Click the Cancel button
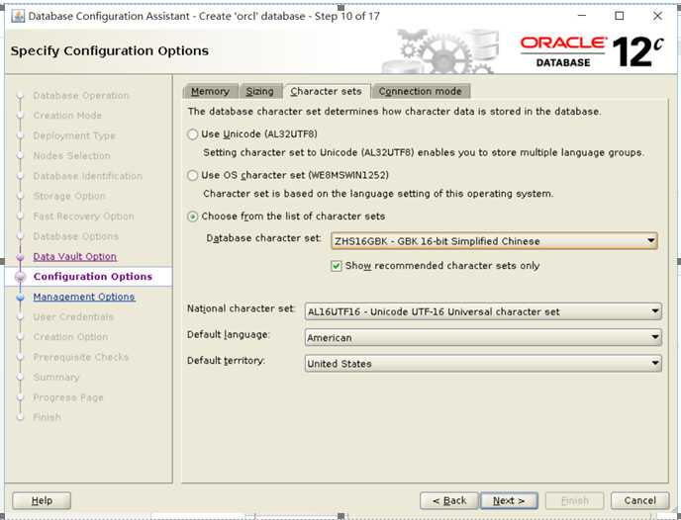 pos(639,501)
